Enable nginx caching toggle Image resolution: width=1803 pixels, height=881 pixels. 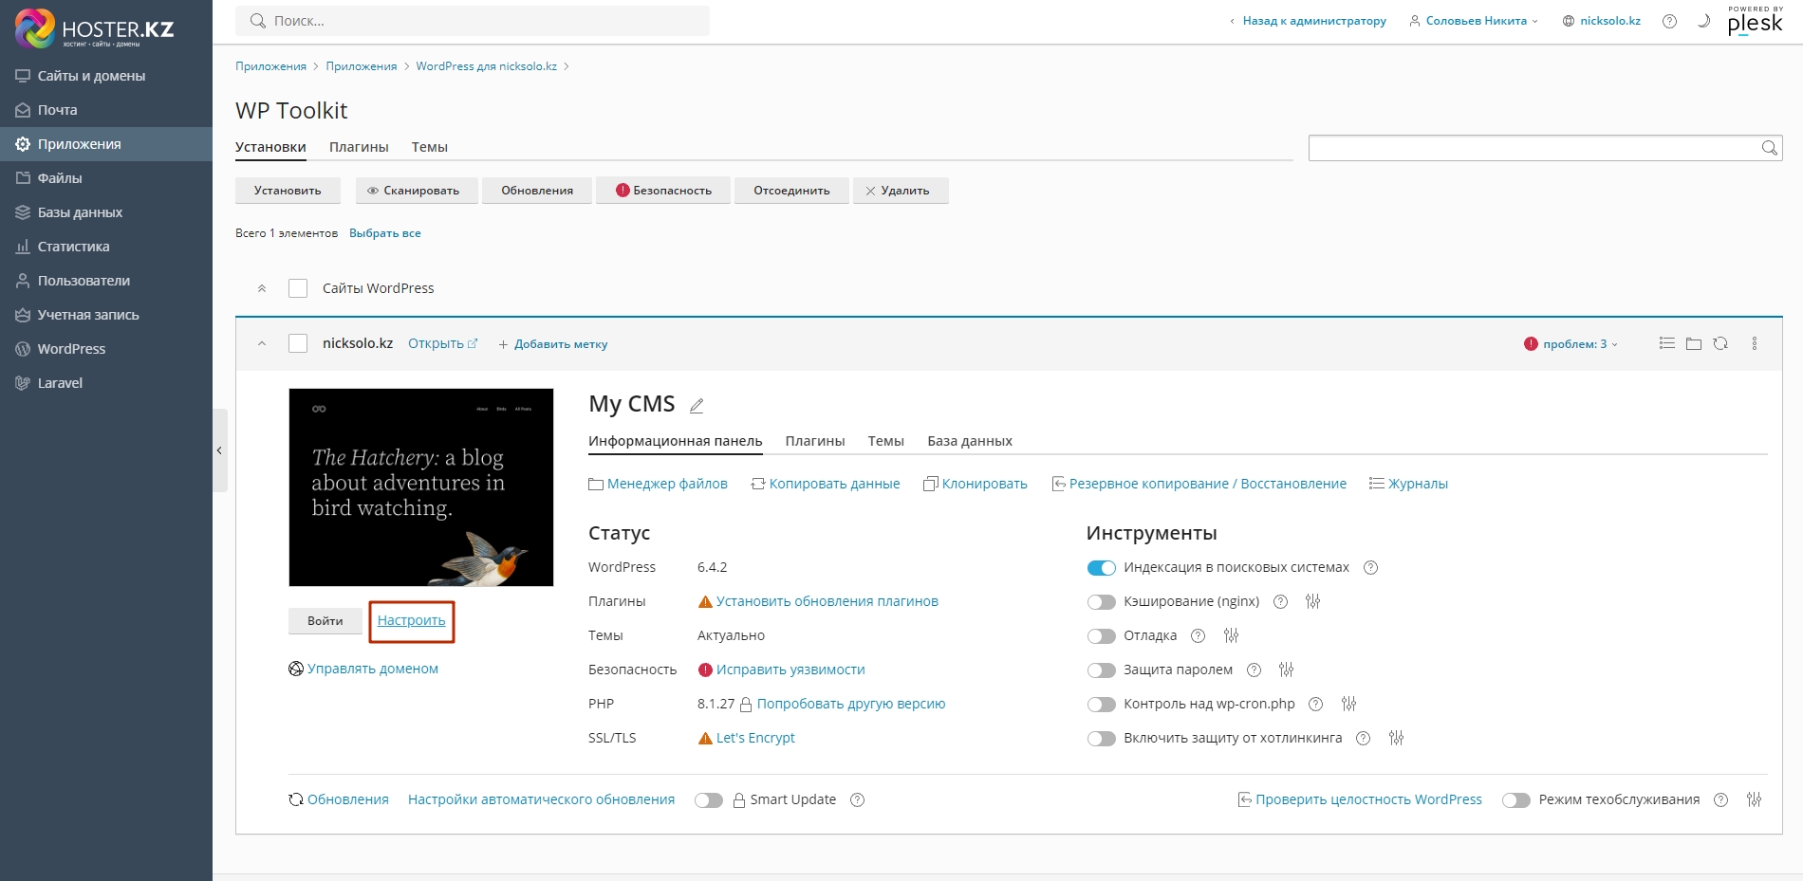1101,602
